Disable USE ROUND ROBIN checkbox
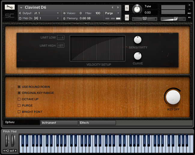Image resolution: width=195 pixels, height=155 pixels. click(x=19, y=87)
